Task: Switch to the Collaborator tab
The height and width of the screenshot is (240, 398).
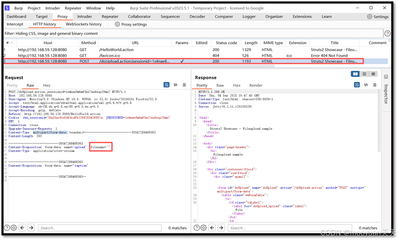Action: (x=139, y=16)
